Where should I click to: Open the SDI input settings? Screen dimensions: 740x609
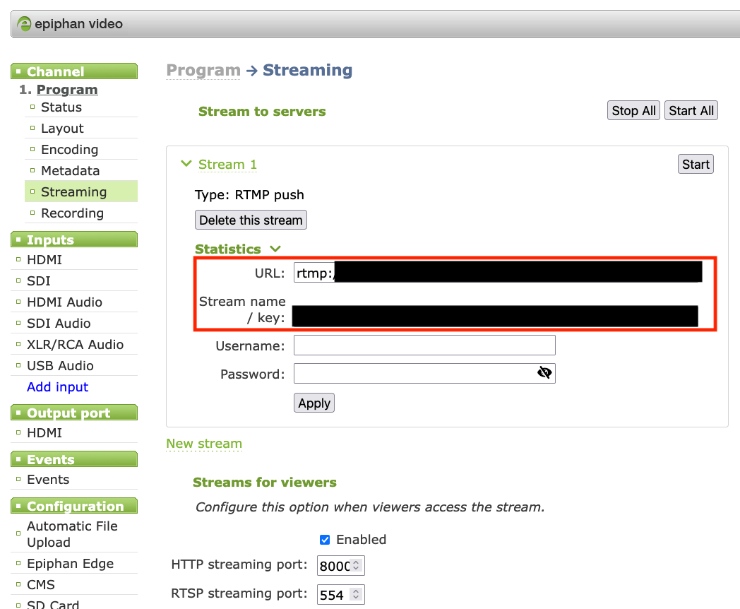point(39,281)
